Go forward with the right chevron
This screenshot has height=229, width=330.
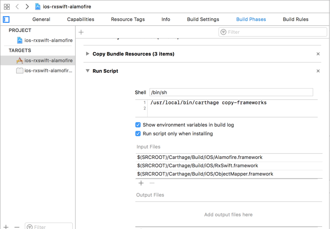click(27, 6)
